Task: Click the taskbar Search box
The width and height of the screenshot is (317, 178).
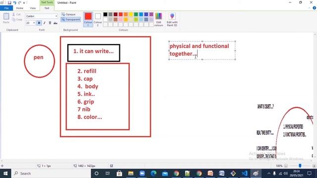Action: click(51, 174)
